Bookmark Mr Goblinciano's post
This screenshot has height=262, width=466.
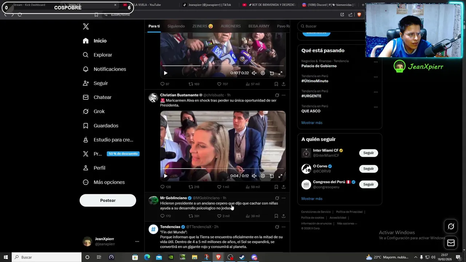276,216
